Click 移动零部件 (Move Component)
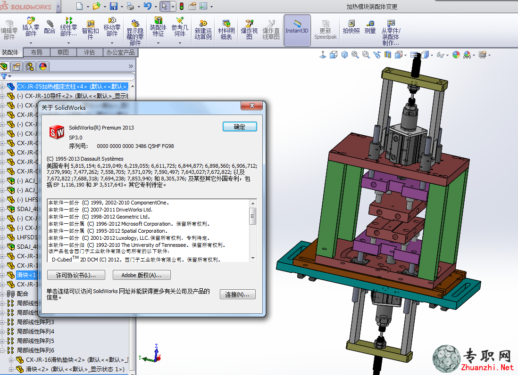 (112, 27)
